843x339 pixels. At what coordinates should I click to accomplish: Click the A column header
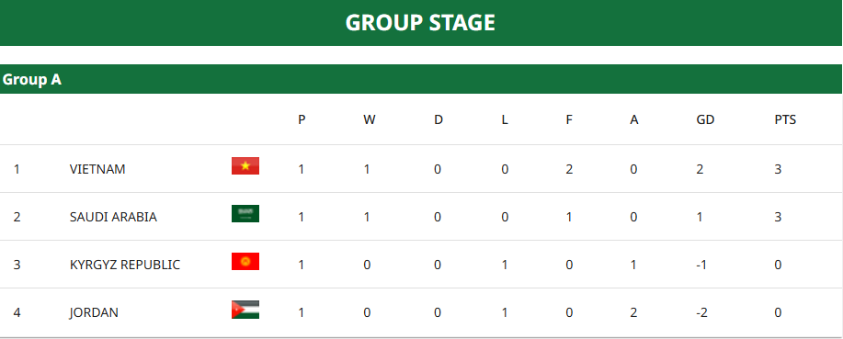(634, 119)
